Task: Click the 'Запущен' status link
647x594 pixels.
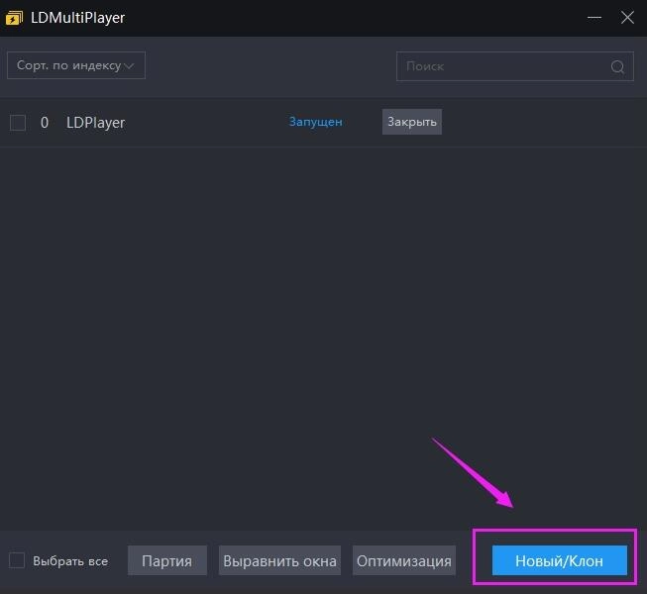Action: coord(315,122)
